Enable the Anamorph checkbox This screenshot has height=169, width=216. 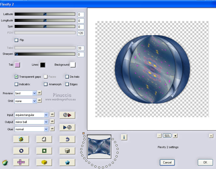[x=46, y=84]
